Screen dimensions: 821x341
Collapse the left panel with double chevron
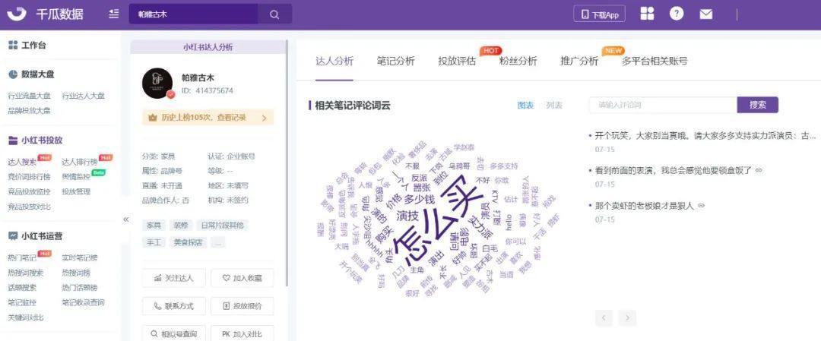[x=126, y=219]
